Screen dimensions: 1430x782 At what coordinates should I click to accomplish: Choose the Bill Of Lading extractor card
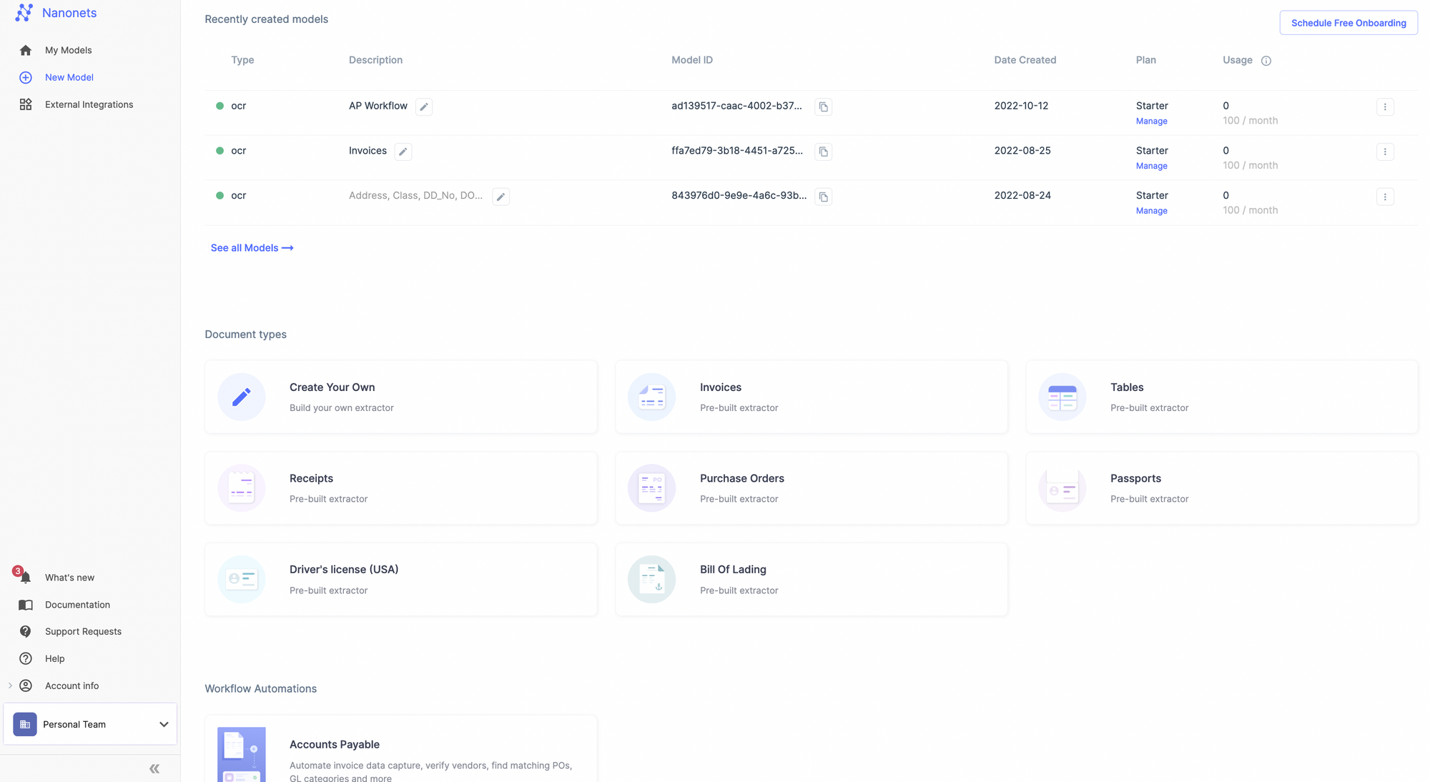pyautogui.click(x=811, y=579)
